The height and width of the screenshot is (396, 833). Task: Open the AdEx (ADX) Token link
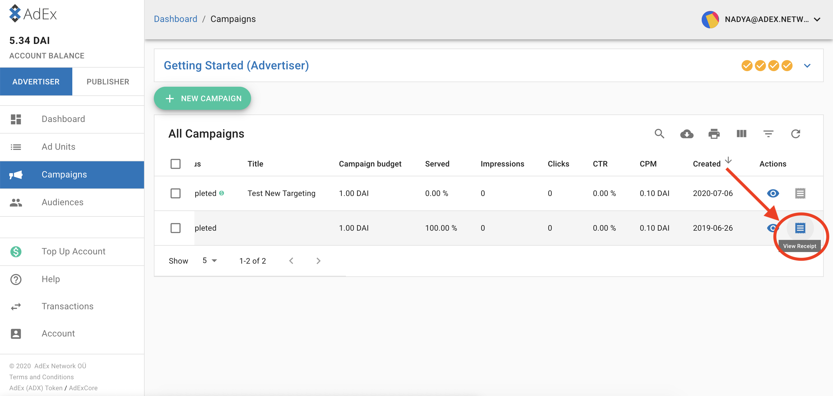(x=36, y=388)
